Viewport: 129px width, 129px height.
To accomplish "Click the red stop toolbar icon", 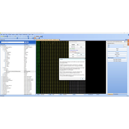I will click(38, 36).
